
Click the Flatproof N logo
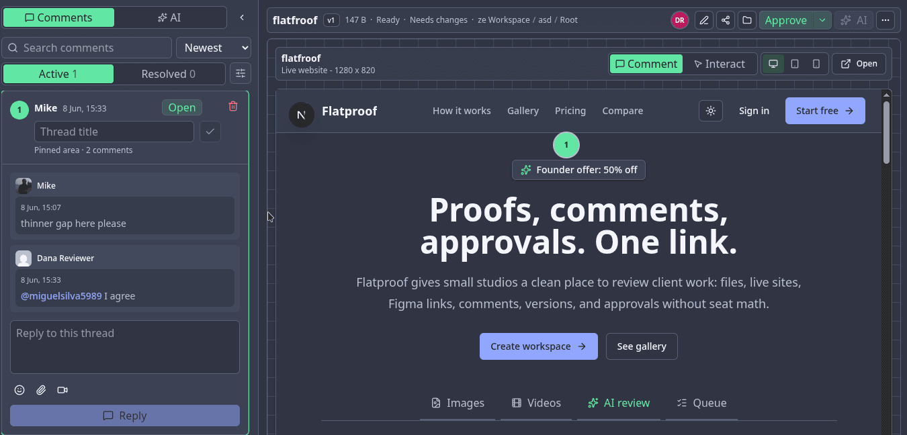click(301, 114)
